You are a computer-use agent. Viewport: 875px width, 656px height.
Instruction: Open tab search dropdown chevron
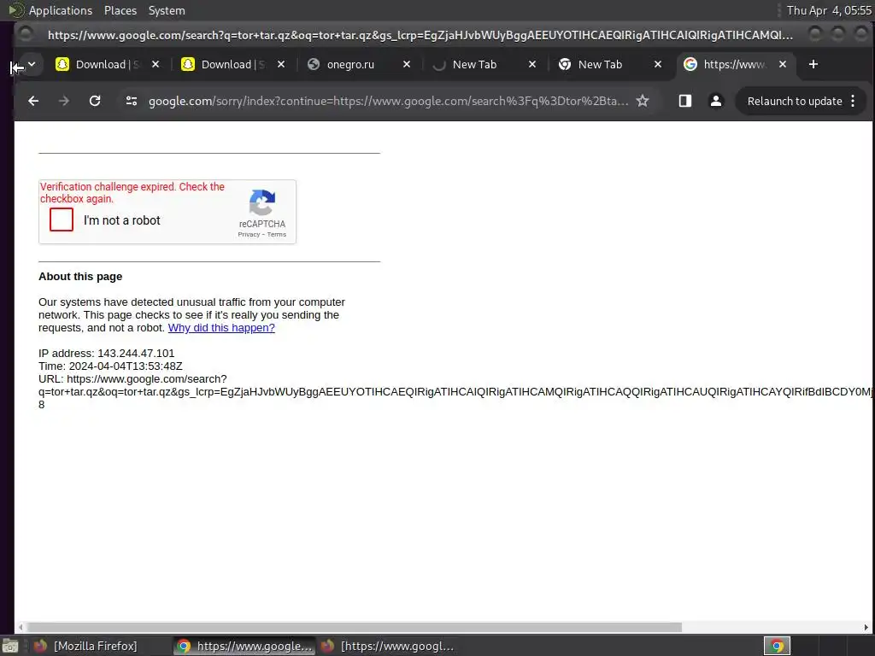pyautogui.click(x=32, y=64)
